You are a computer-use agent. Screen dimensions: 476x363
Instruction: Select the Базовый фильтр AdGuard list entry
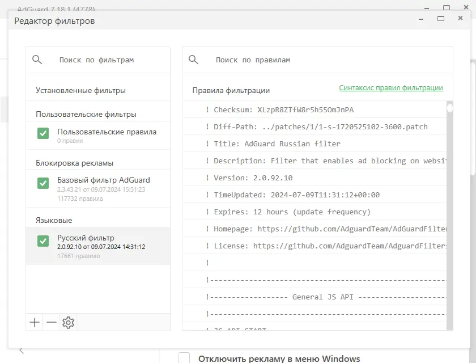click(x=104, y=180)
